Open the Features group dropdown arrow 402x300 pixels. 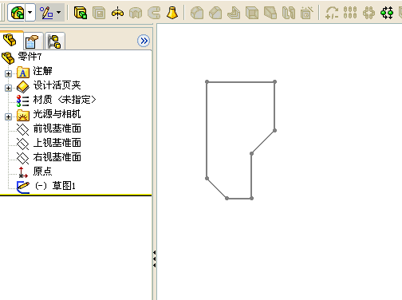click(x=30, y=13)
